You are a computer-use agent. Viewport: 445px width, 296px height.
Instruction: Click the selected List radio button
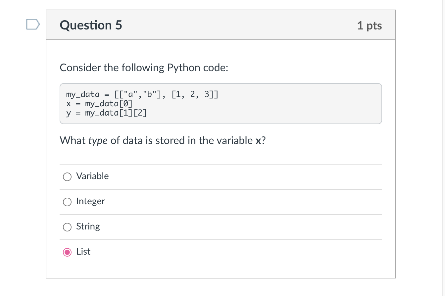[67, 252]
